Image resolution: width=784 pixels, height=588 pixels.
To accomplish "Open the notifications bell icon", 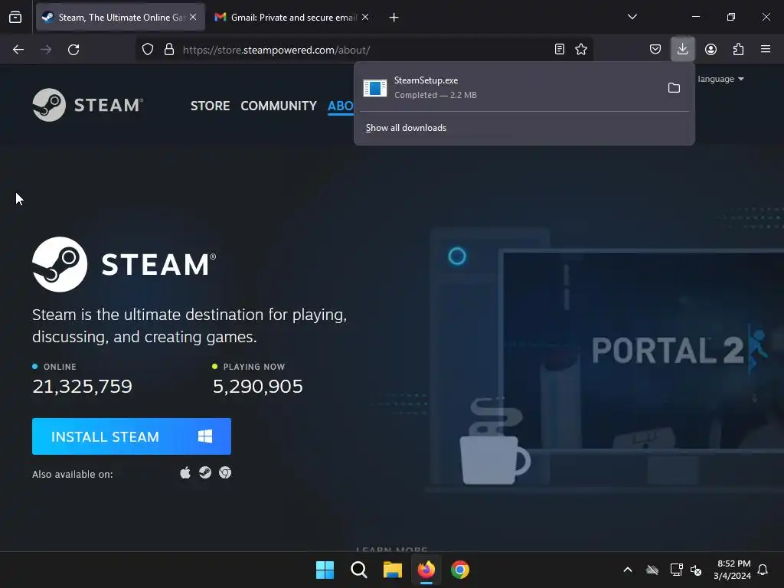I will 763,570.
